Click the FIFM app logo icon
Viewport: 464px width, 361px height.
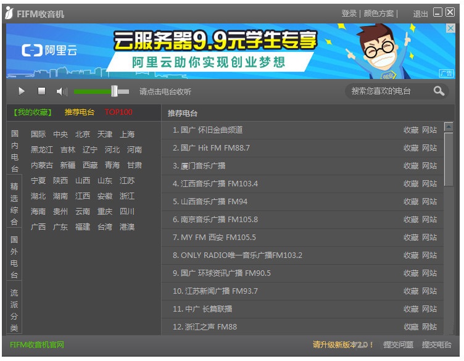tap(9, 13)
